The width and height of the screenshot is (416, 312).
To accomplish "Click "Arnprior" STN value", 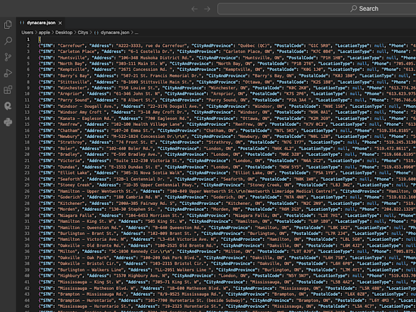I will (70, 94).
